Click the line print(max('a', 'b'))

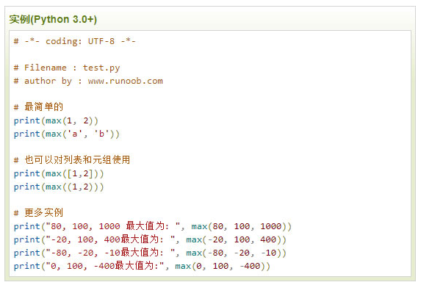pyautogui.click(x=67, y=134)
